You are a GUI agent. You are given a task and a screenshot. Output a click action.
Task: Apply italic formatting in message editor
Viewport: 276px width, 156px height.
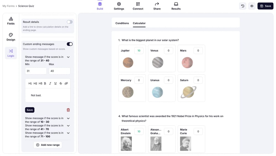pyautogui.click(x=50, y=83)
